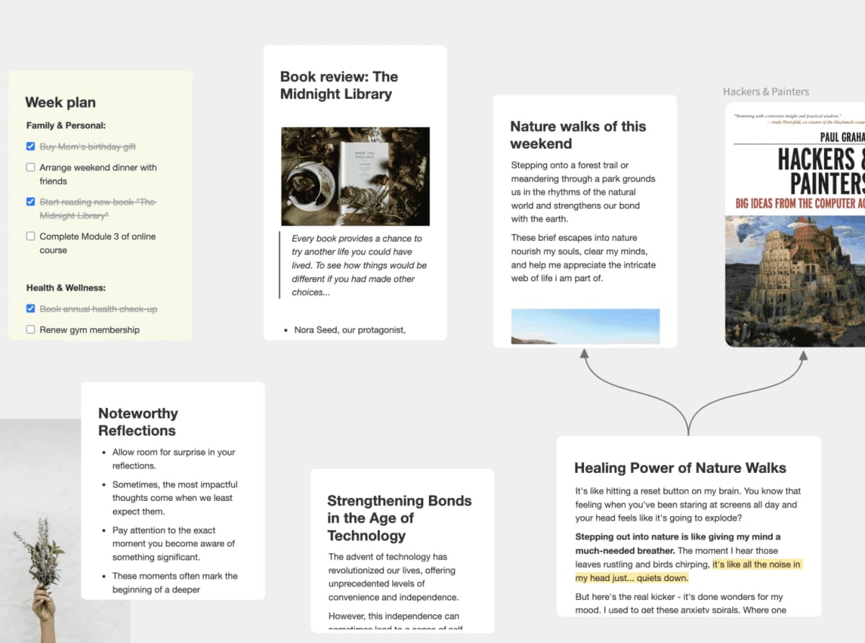Select the Book review: The Midnight Library title
Screen dimensions: 865x643
tap(339, 85)
